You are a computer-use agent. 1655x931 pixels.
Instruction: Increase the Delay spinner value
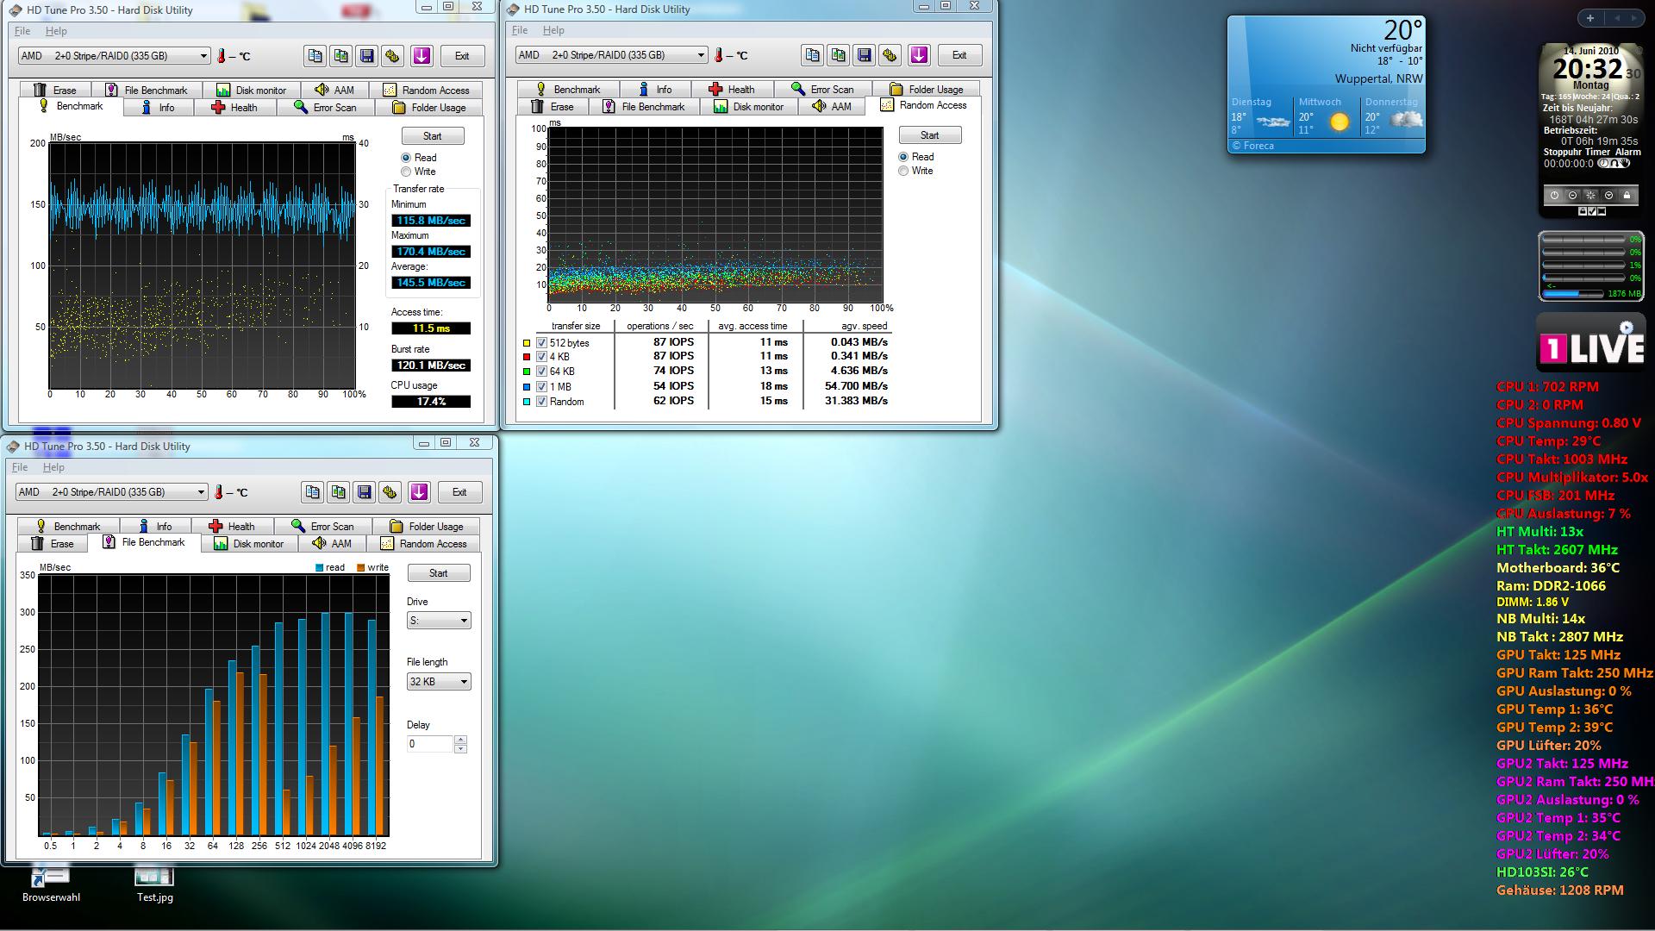(461, 740)
